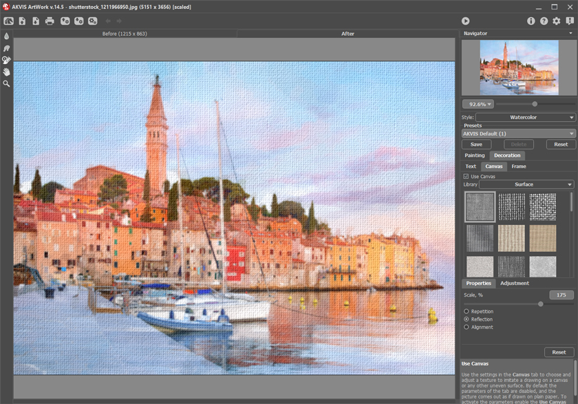
Task: Open the program info icon
Action: [x=531, y=21]
